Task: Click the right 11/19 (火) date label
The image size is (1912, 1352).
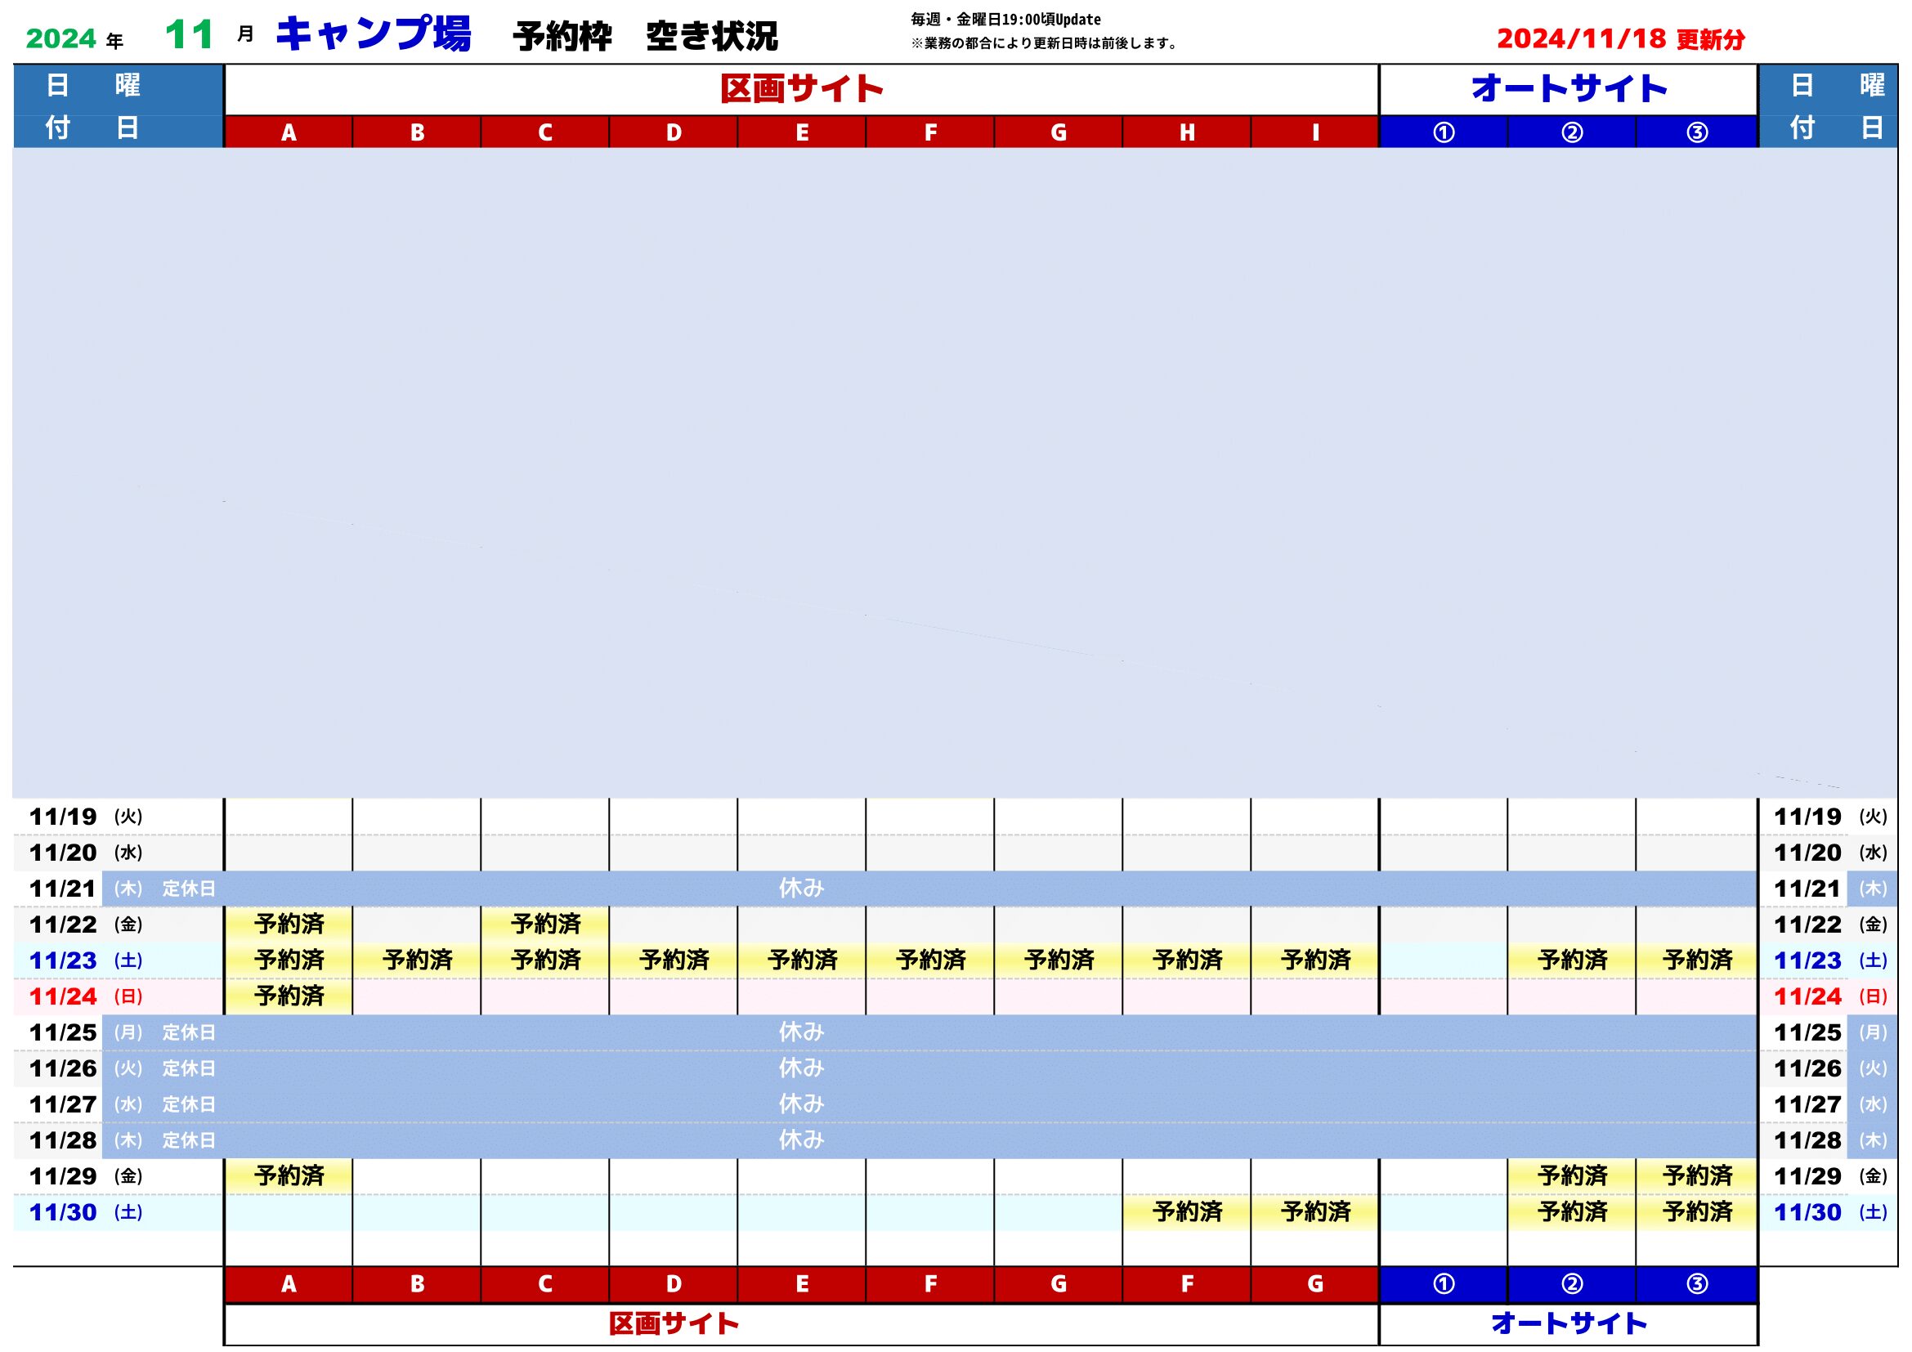Action: [x=1830, y=817]
